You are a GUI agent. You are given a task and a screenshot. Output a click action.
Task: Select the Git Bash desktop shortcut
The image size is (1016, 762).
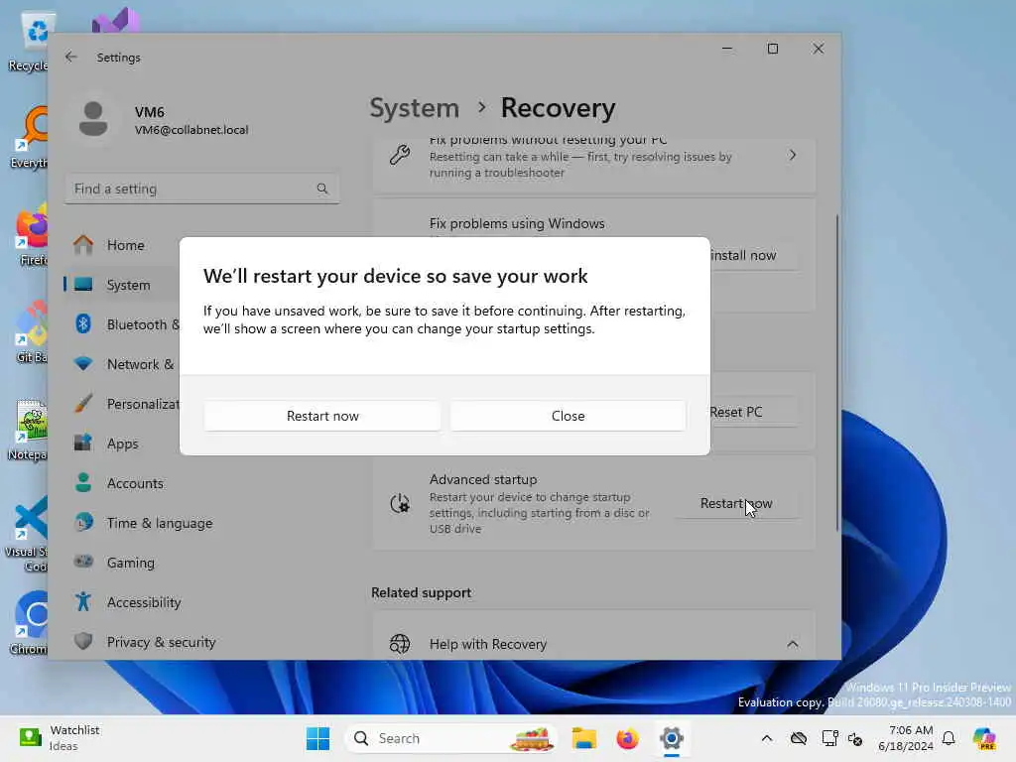(31, 333)
